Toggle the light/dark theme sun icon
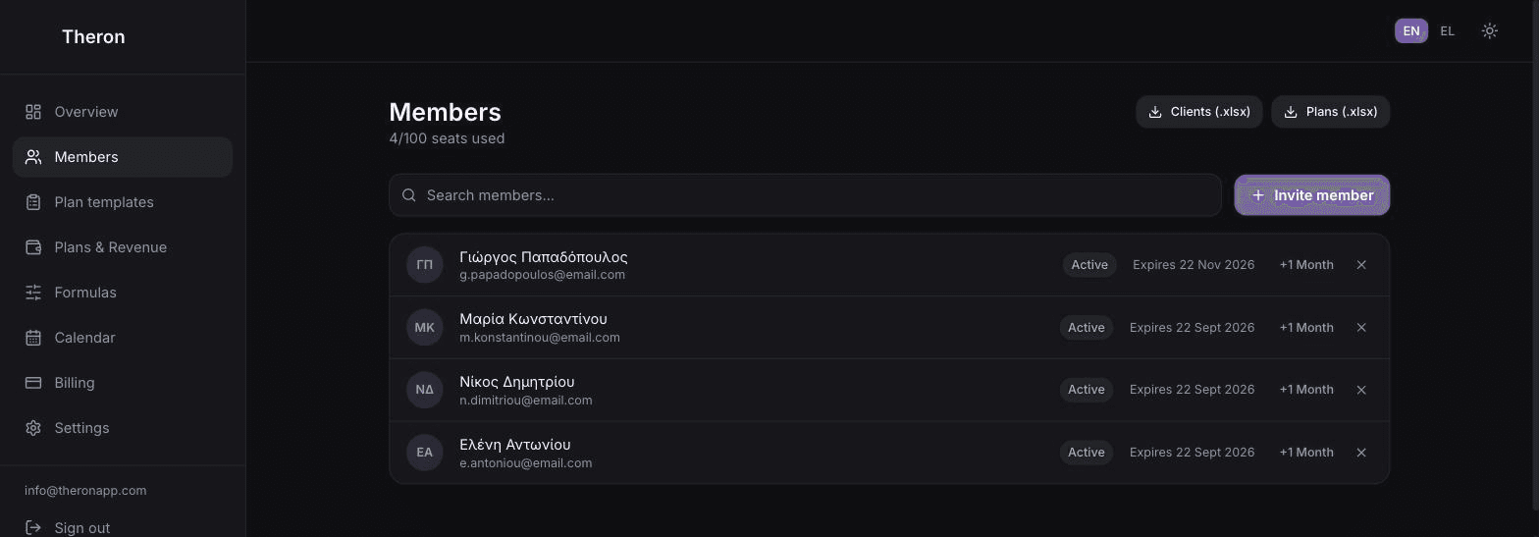 click(x=1490, y=31)
